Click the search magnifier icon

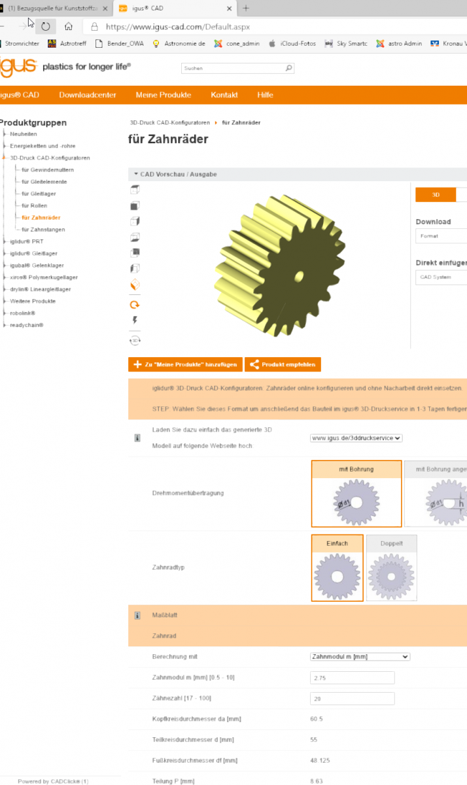tap(289, 68)
